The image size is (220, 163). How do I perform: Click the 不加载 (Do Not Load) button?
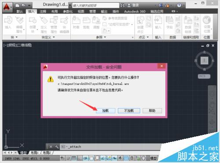(x=129, y=111)
